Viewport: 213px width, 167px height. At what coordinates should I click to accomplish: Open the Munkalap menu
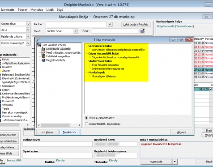coord(37,10)
